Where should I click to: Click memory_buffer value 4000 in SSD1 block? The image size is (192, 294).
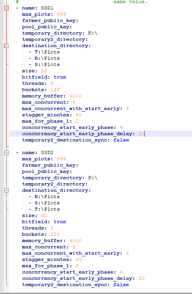[x=76, y=96]
